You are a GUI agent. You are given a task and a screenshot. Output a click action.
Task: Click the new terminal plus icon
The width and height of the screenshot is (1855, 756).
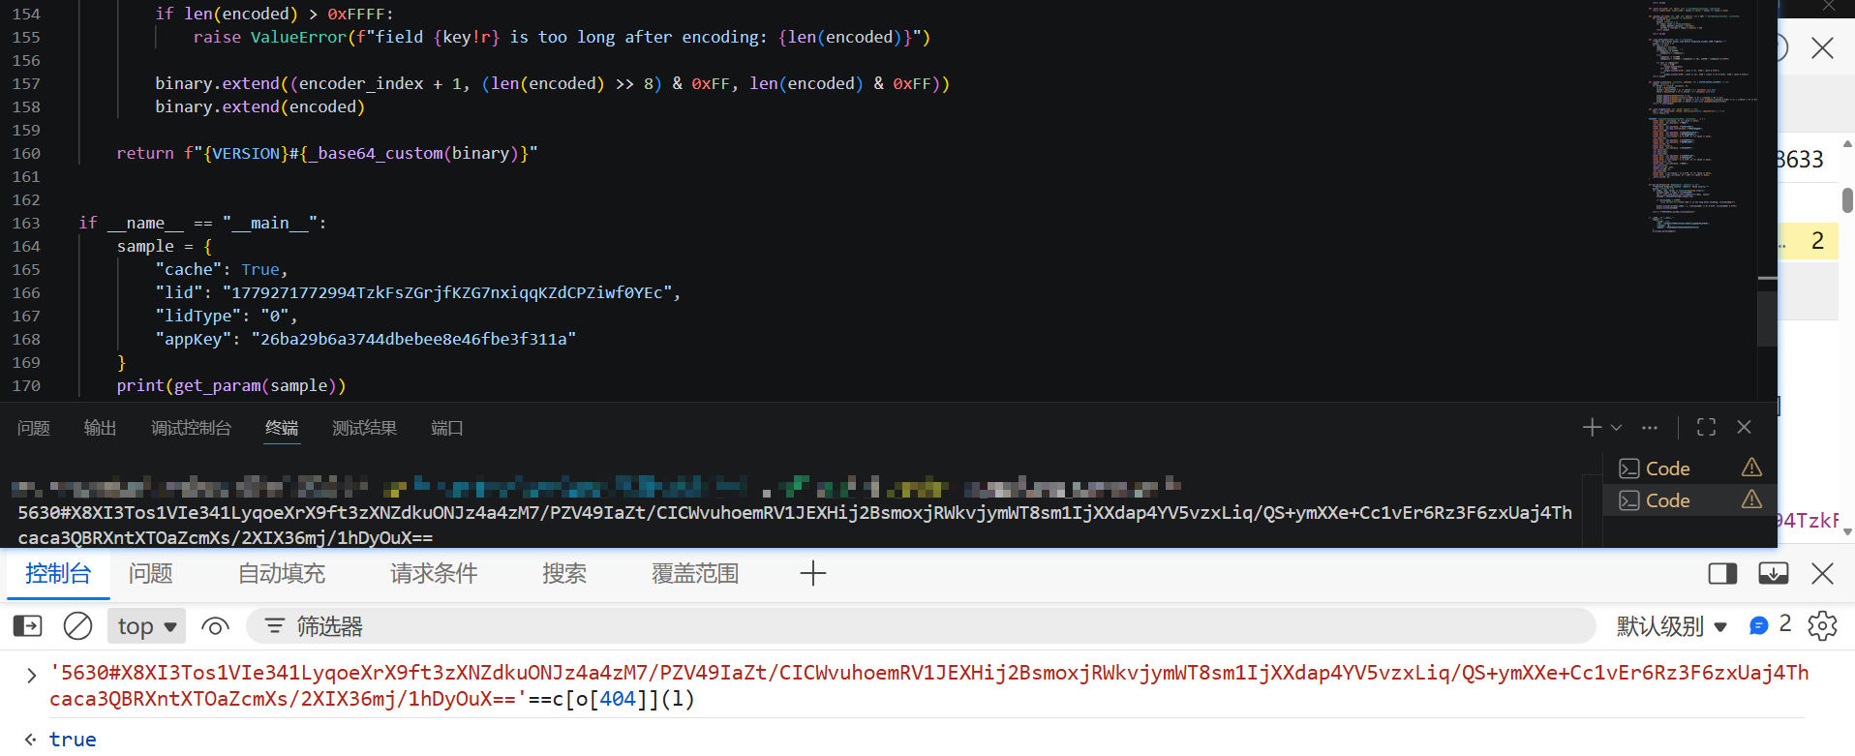click(1592, 427)
